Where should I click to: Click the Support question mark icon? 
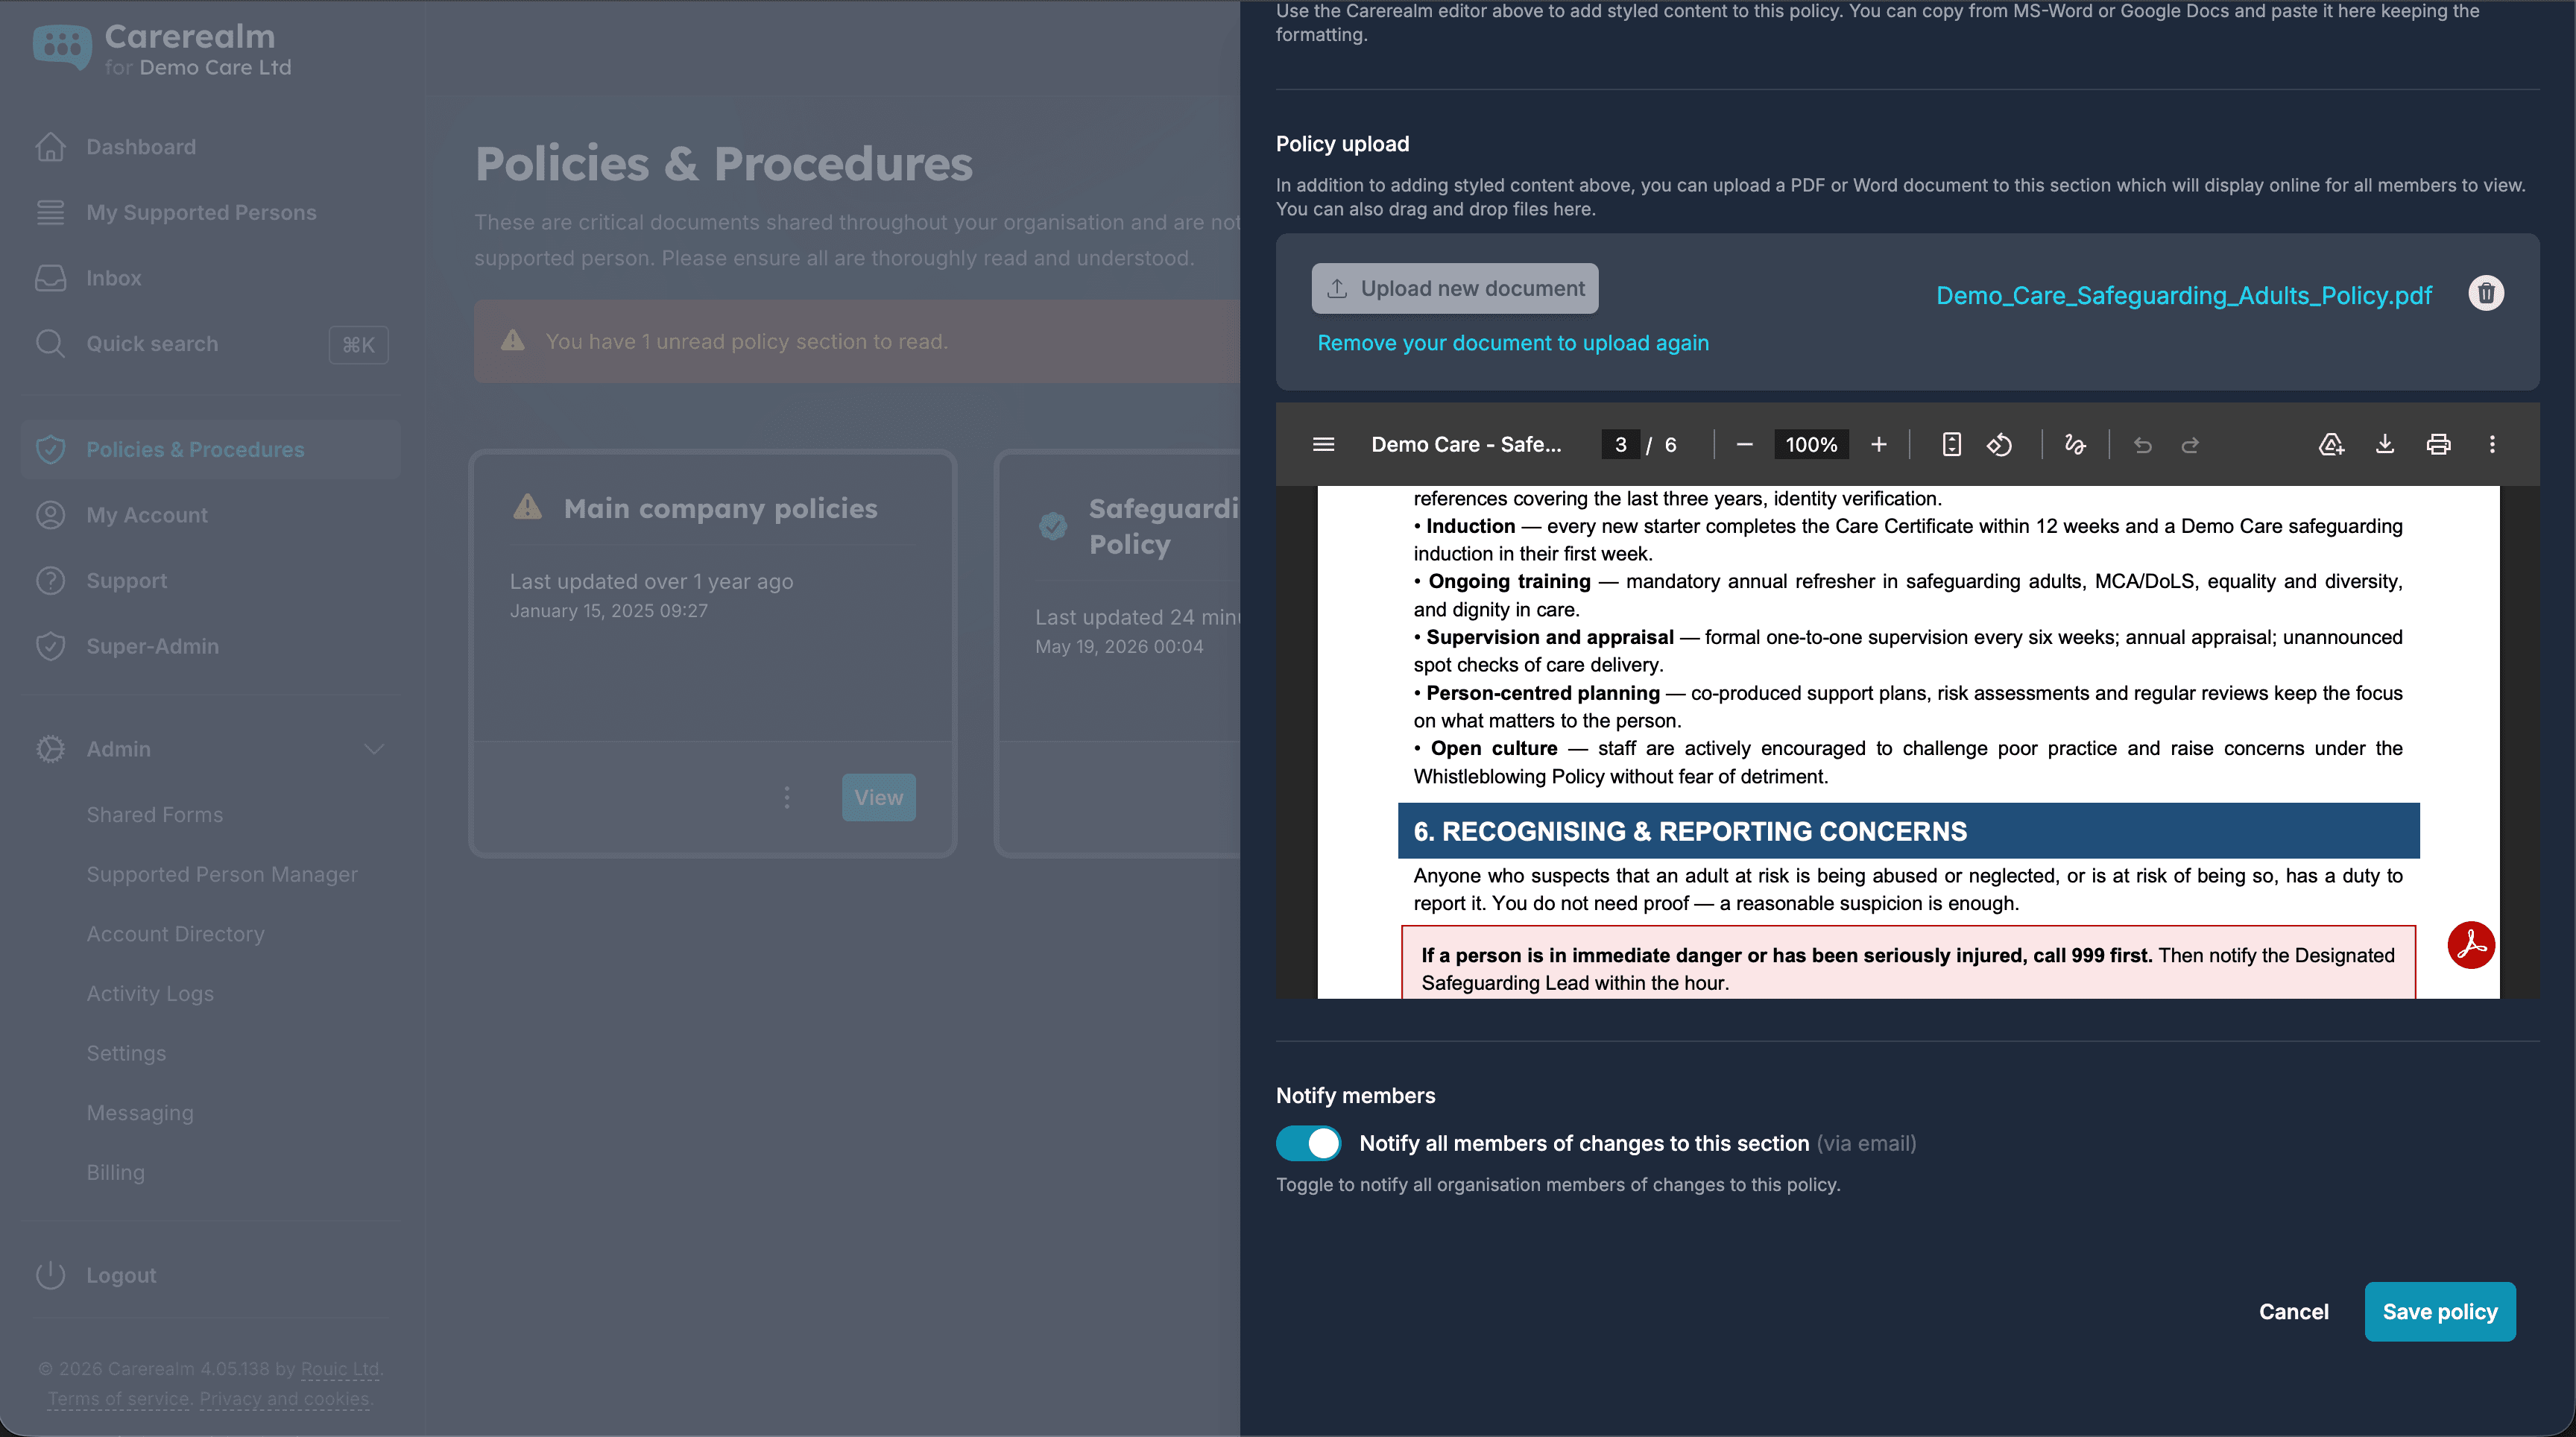pos(50,580)
